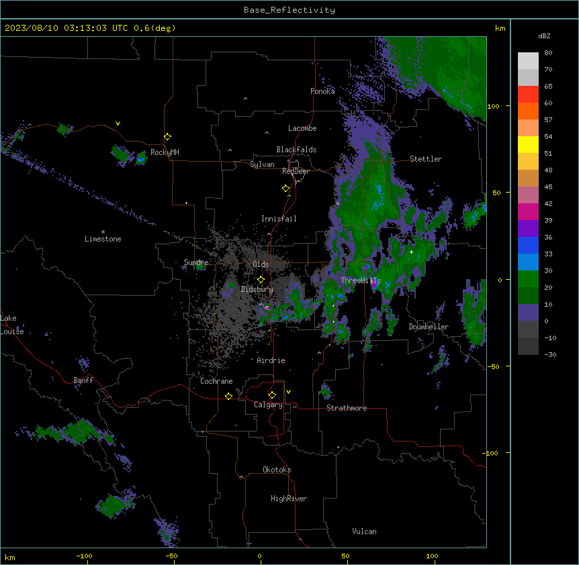Pick the dark blue swatch between 36 and 33
Viewport: 579px width, 565px height.
[528, 245]
